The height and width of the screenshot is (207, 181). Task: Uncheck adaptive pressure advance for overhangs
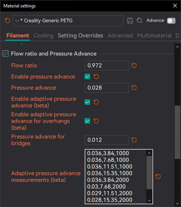point(88,121)
